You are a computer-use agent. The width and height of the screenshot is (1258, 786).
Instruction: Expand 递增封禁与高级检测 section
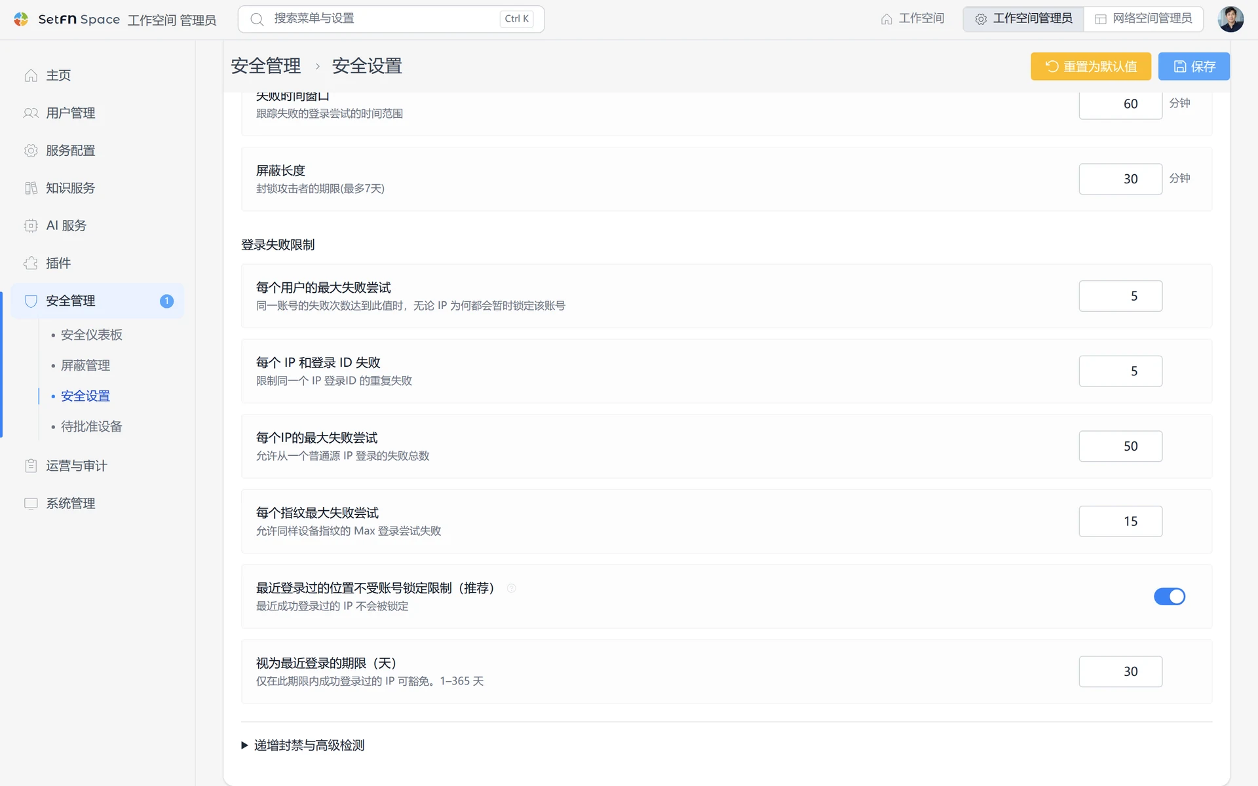point(303,745)
